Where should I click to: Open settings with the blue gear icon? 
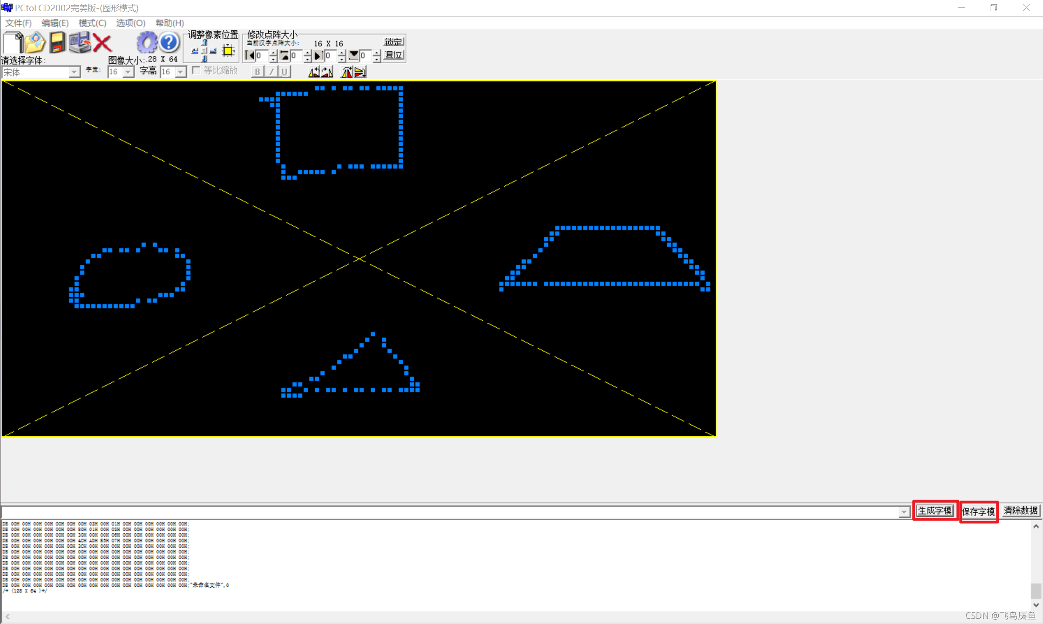[147, 43]
